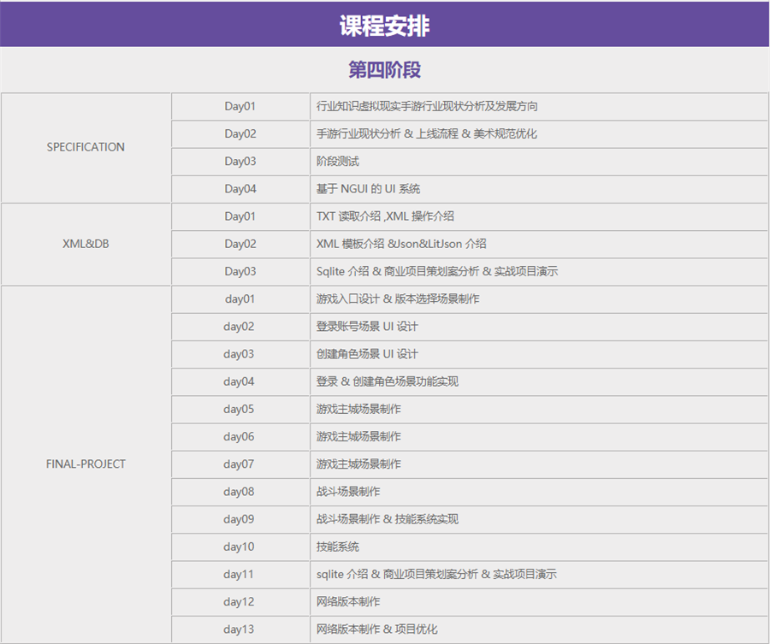Click the 登录账号场景 UI 设计 entry
This screenshot has height=644, width=770.
point(367,327)
